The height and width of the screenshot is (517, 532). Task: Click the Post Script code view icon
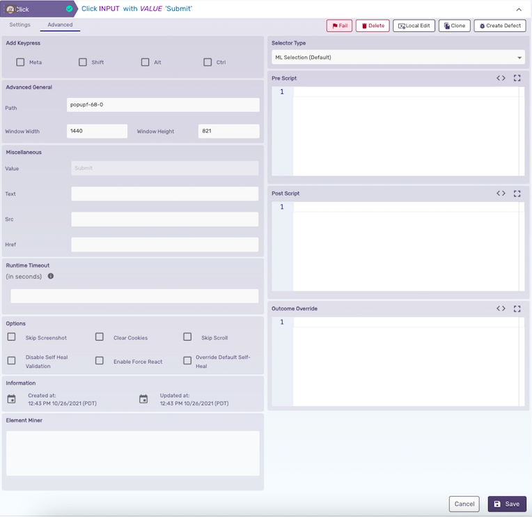pos(501,193)
